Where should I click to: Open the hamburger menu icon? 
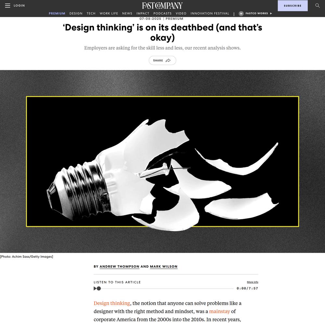(x=7, y=6)
